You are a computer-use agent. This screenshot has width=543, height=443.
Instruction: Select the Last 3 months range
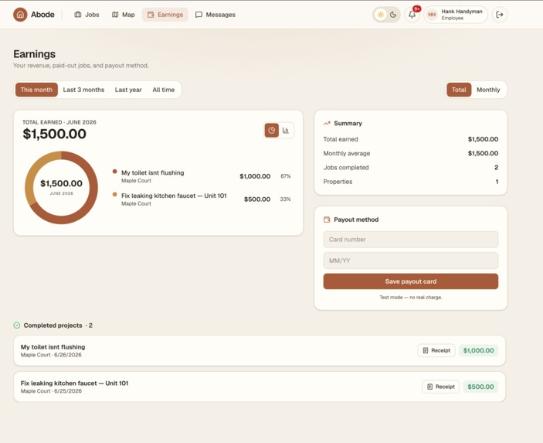tap(83, 90)
